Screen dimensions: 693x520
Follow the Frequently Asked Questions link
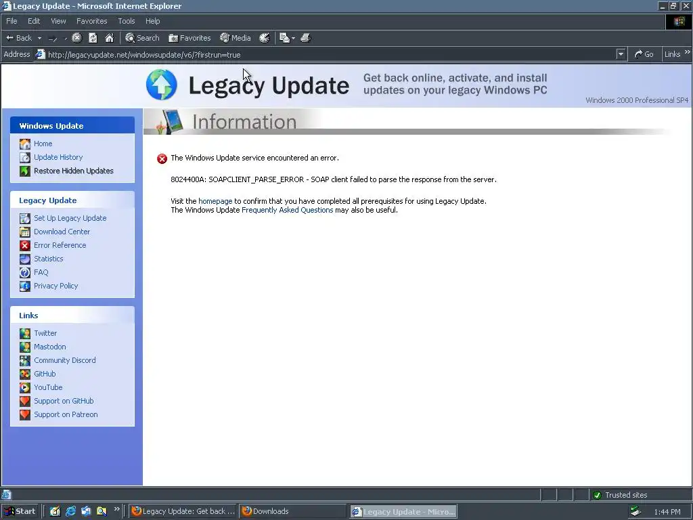[287, 210]
